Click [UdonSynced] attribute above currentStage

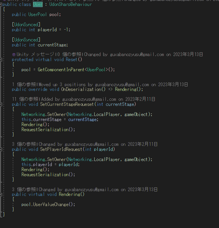26,40
